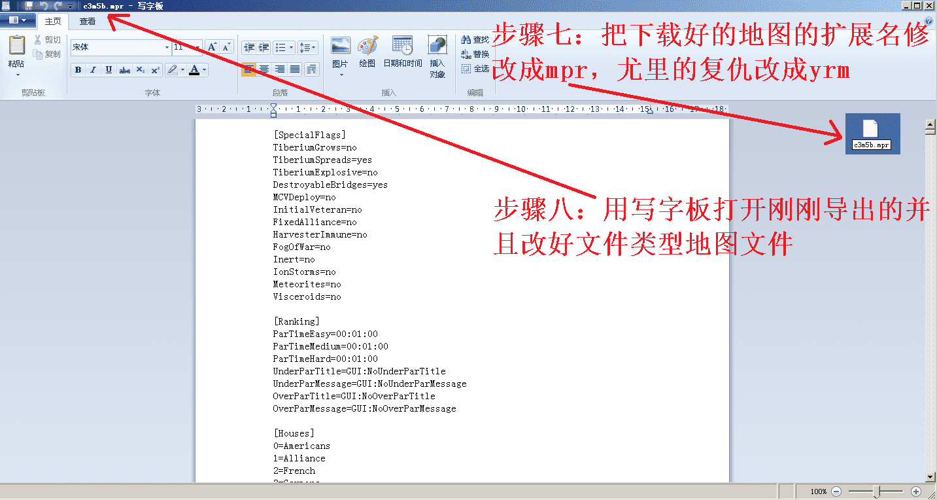Click the 复制 copy button
Viewport: 937px width, 500px height.
coord(47,54)
